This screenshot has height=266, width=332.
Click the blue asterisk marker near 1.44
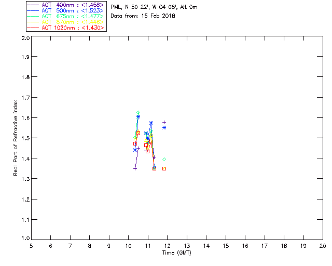pos(135,150)
